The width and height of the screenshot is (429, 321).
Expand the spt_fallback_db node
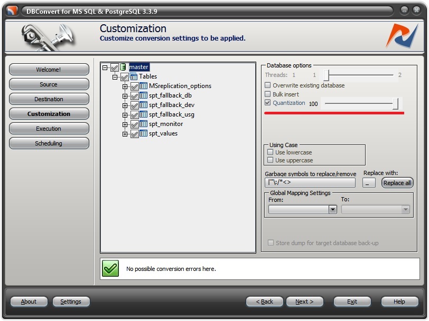125,96
